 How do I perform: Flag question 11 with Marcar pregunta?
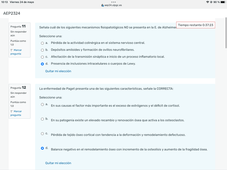point(16,52)
